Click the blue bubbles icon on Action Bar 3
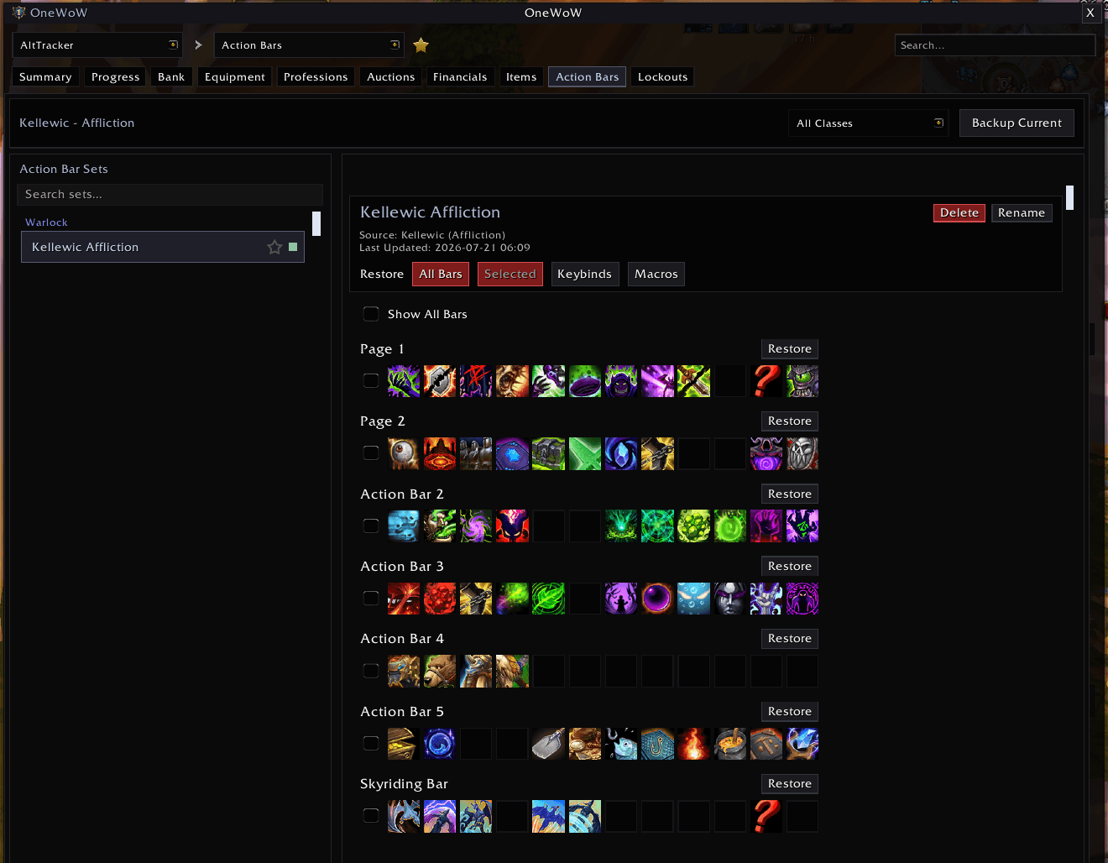This screenshot has width=1108, height=863. [x=694, y=599]
